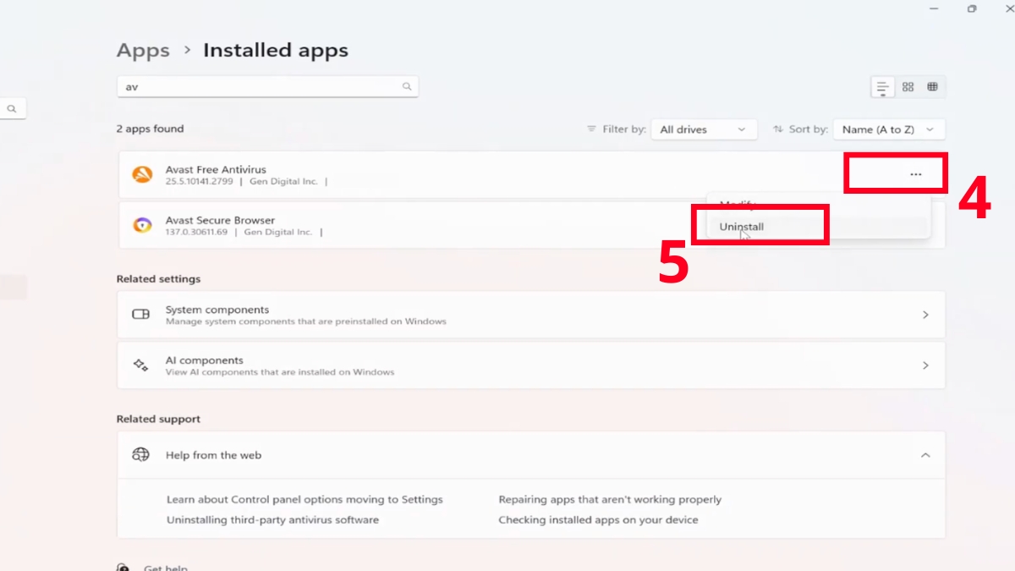The width and height of the screenshot is (1015, 571).
Task: Click the Get help icon
Action: click(x=123, y=568)
